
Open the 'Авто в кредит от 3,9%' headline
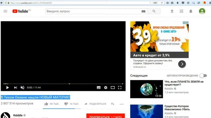[151, 55]
